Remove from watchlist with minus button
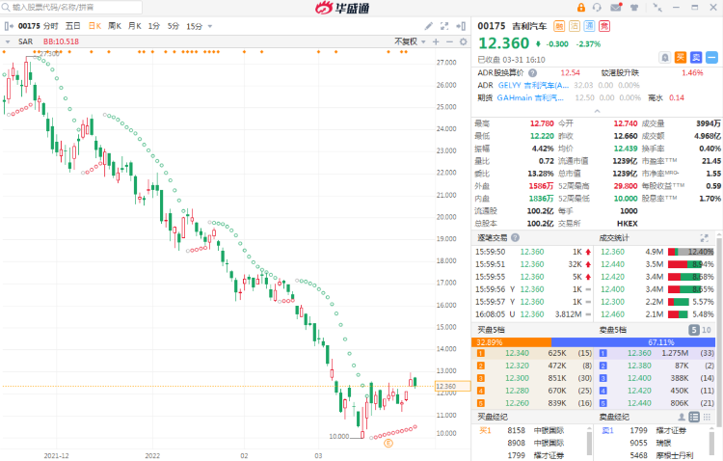 point(712,58)
